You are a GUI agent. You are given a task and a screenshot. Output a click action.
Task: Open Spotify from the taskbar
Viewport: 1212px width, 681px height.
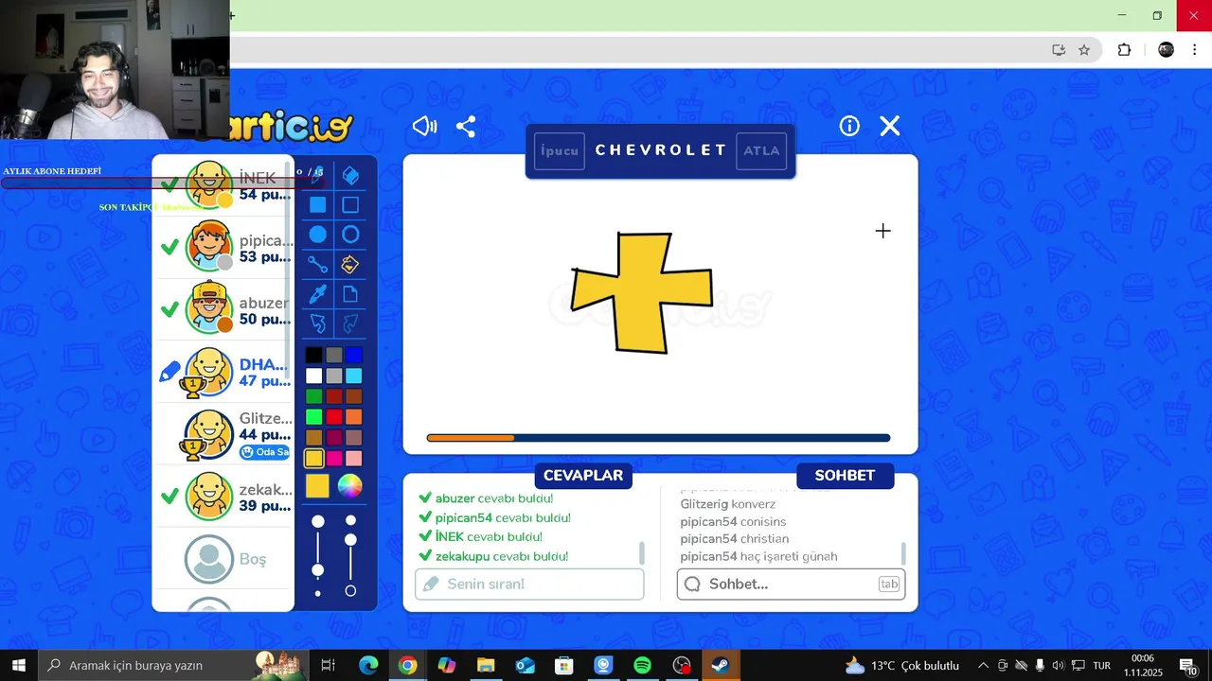coord(642,665)
